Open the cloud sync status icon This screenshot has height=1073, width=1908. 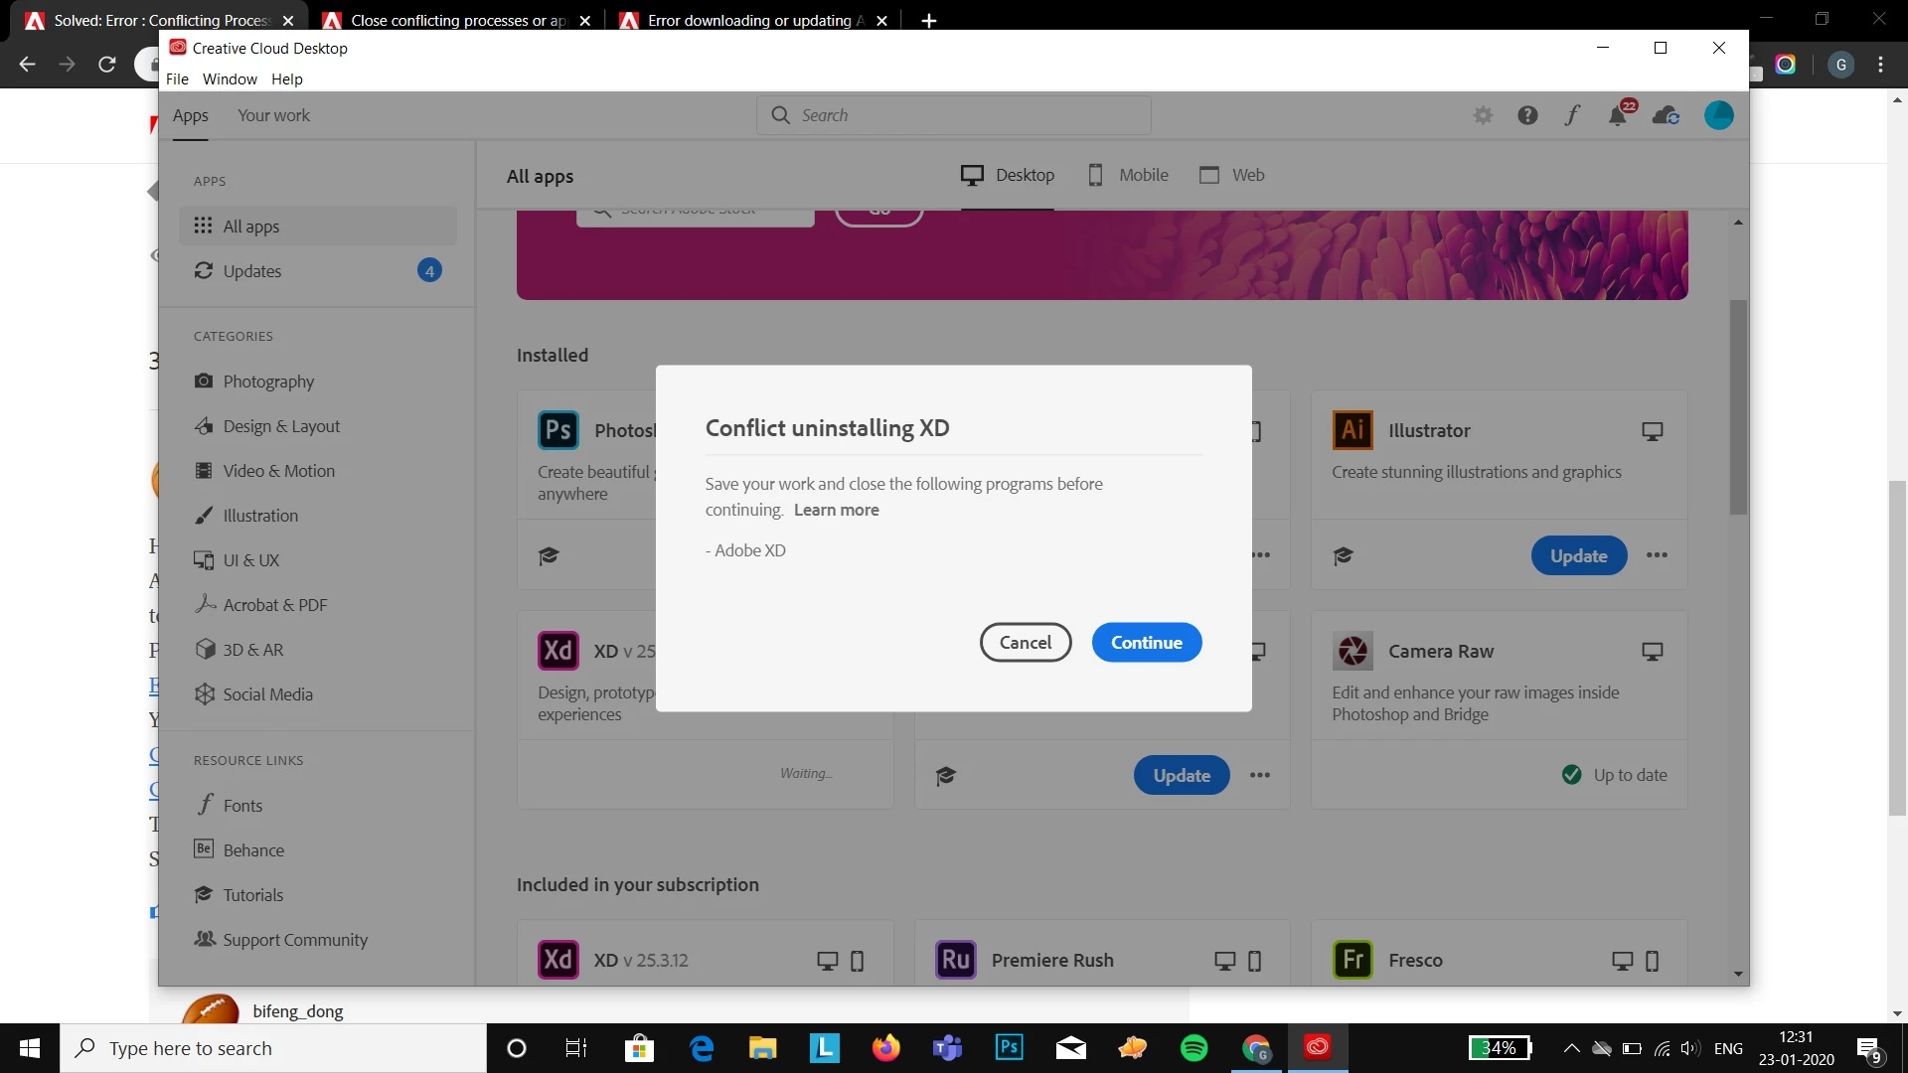[x=1666, y=115]
